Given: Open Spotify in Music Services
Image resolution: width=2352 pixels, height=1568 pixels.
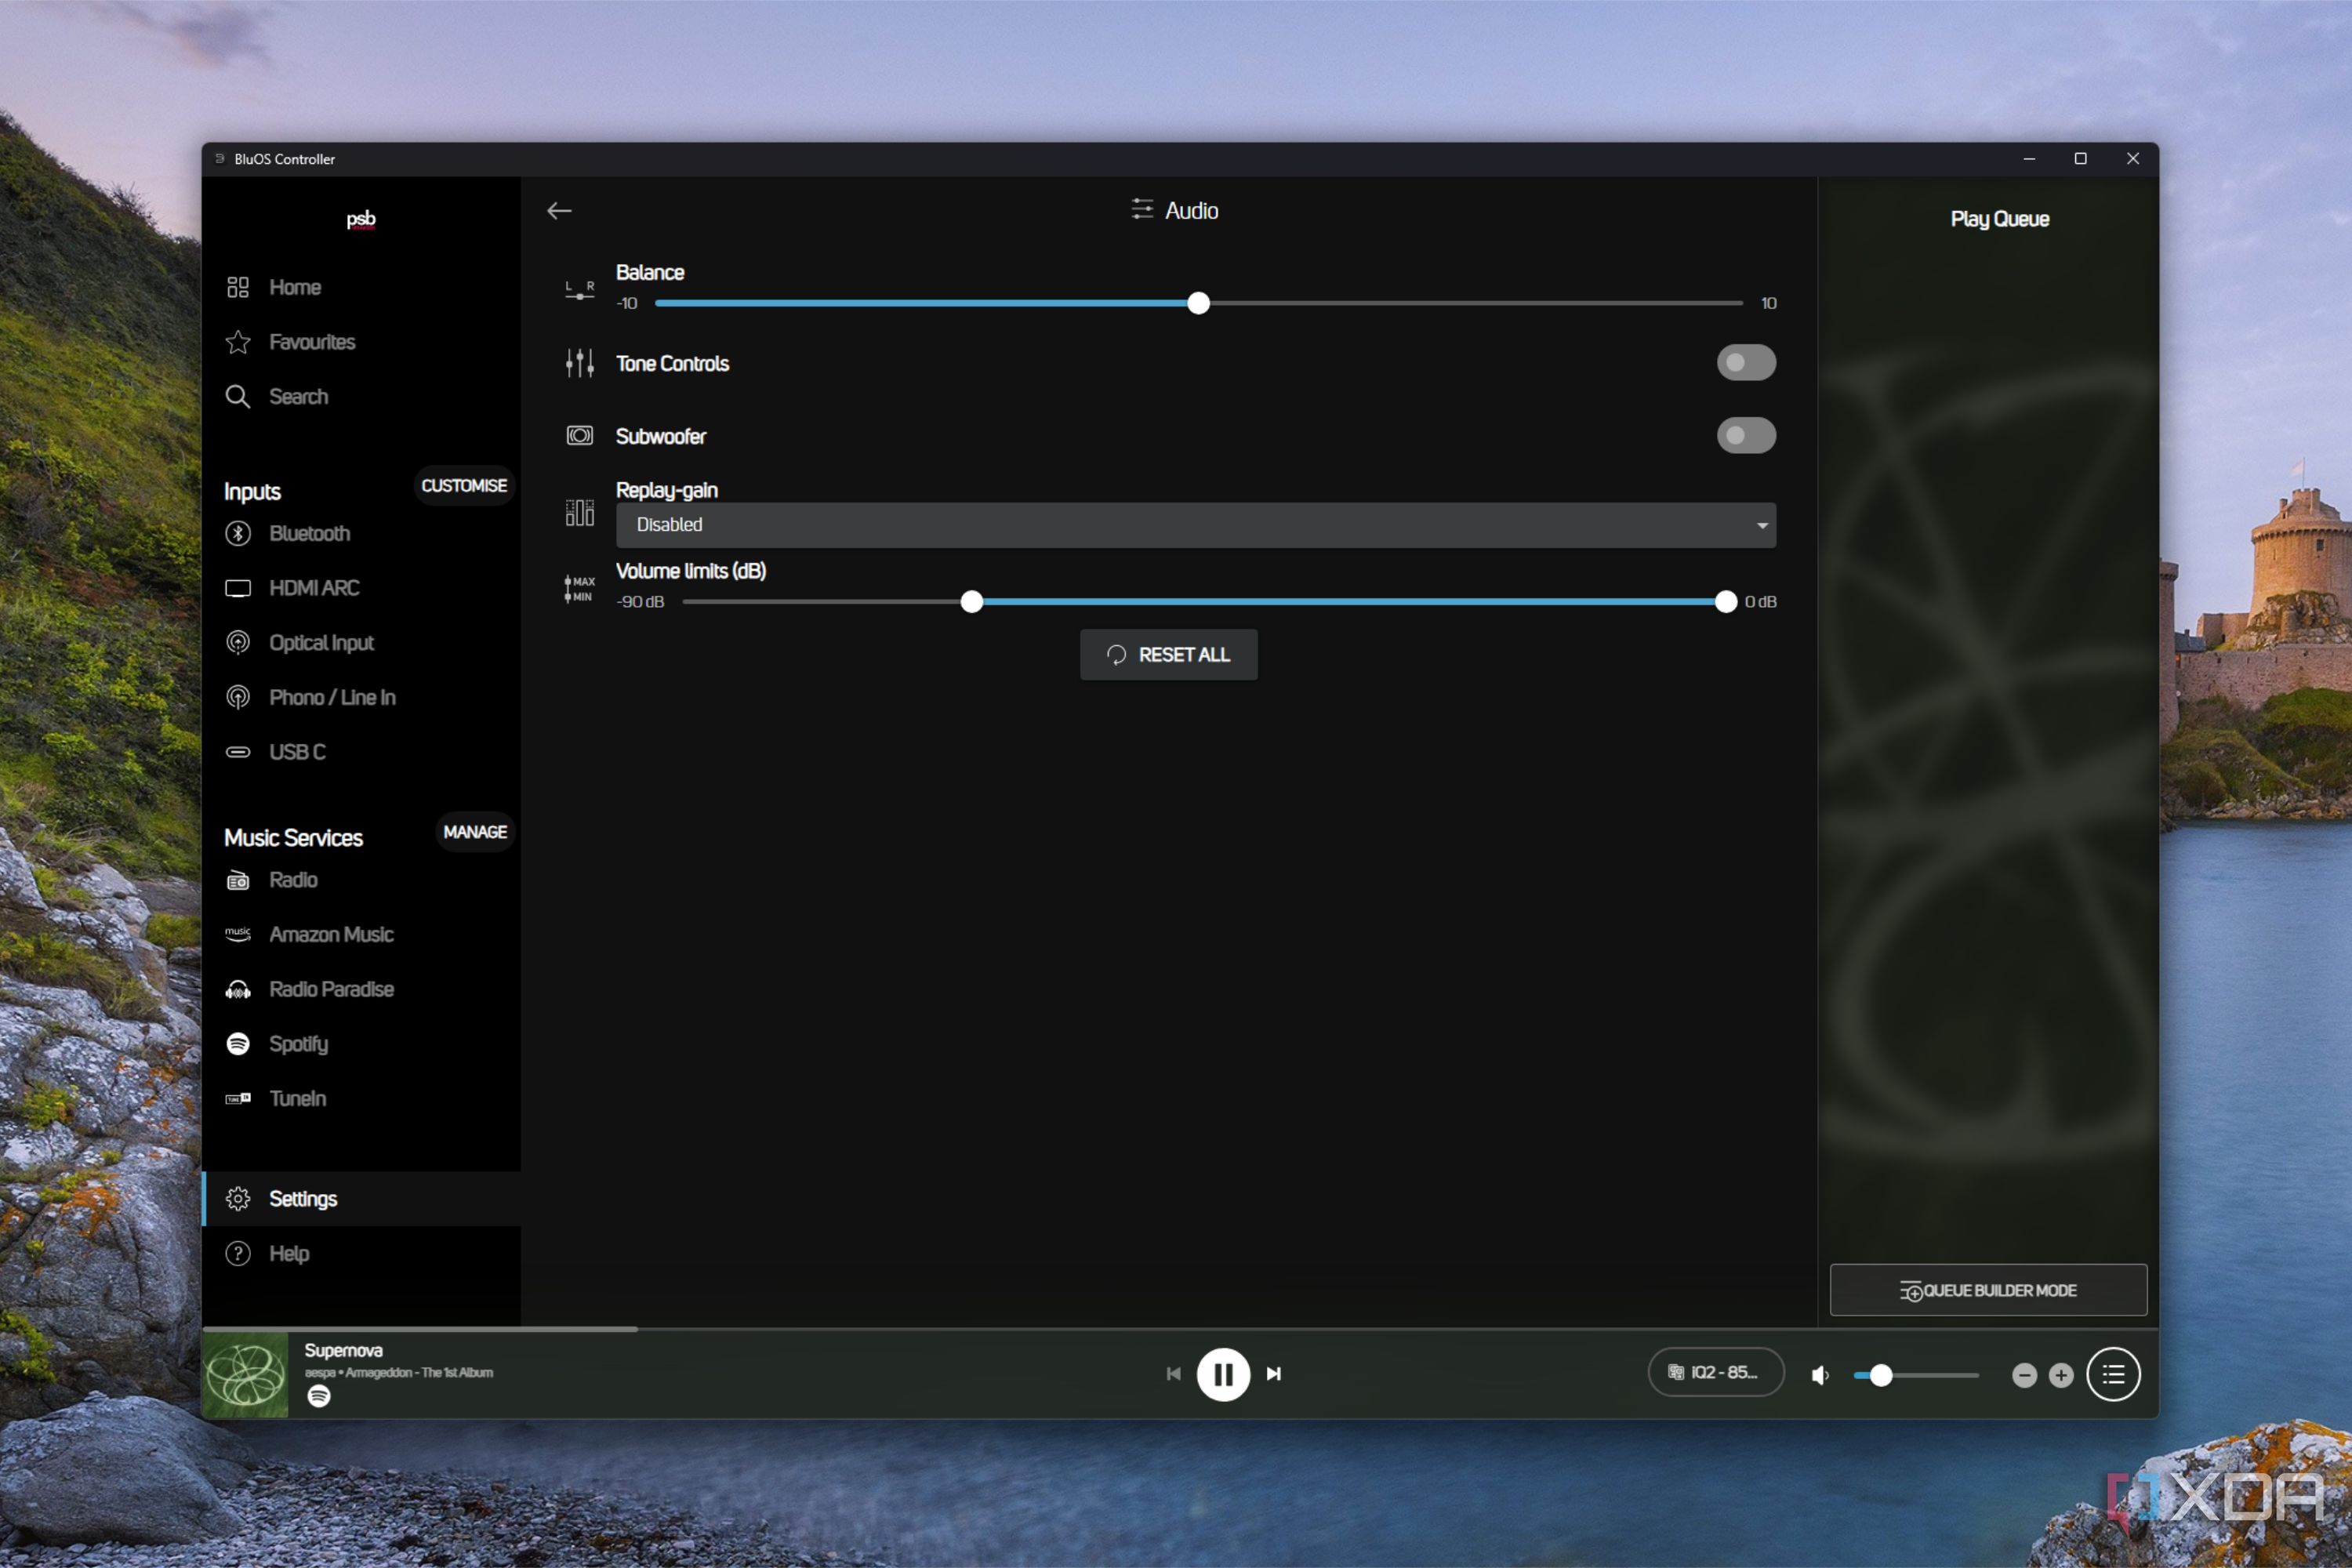Looking at the screenshot, I should point(361,1043).
